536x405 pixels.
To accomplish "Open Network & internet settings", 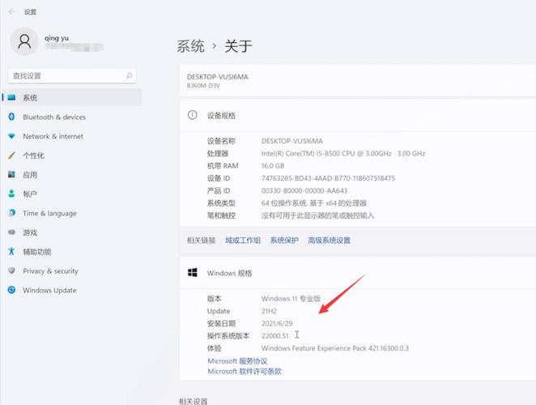I will pyautogui.click(x=53, y=136).
